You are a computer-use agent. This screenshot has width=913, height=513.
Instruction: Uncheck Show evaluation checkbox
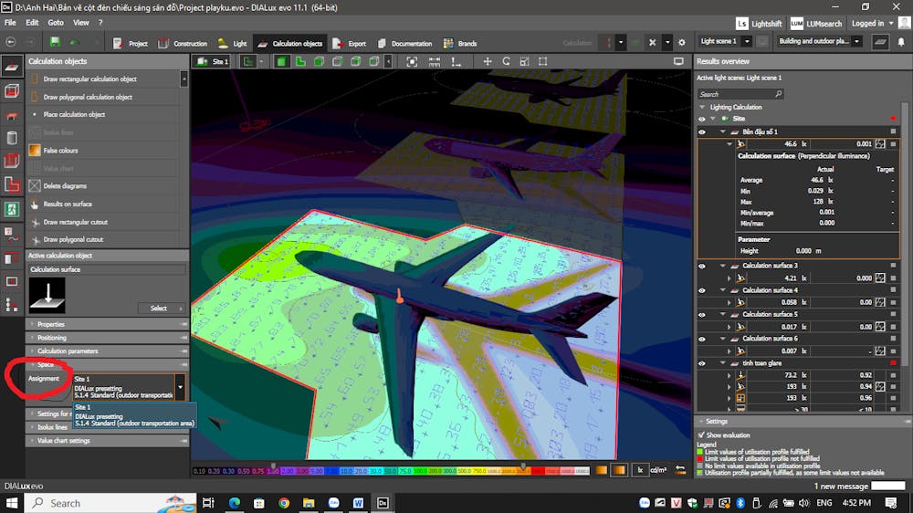(701, 435)
